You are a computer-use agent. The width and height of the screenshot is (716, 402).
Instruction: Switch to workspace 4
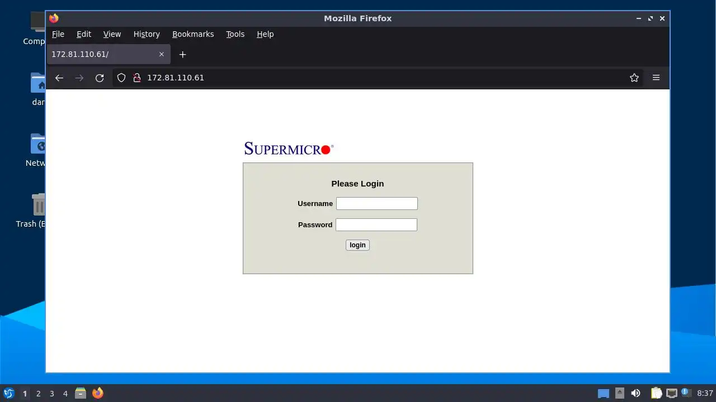coord(65,394)
